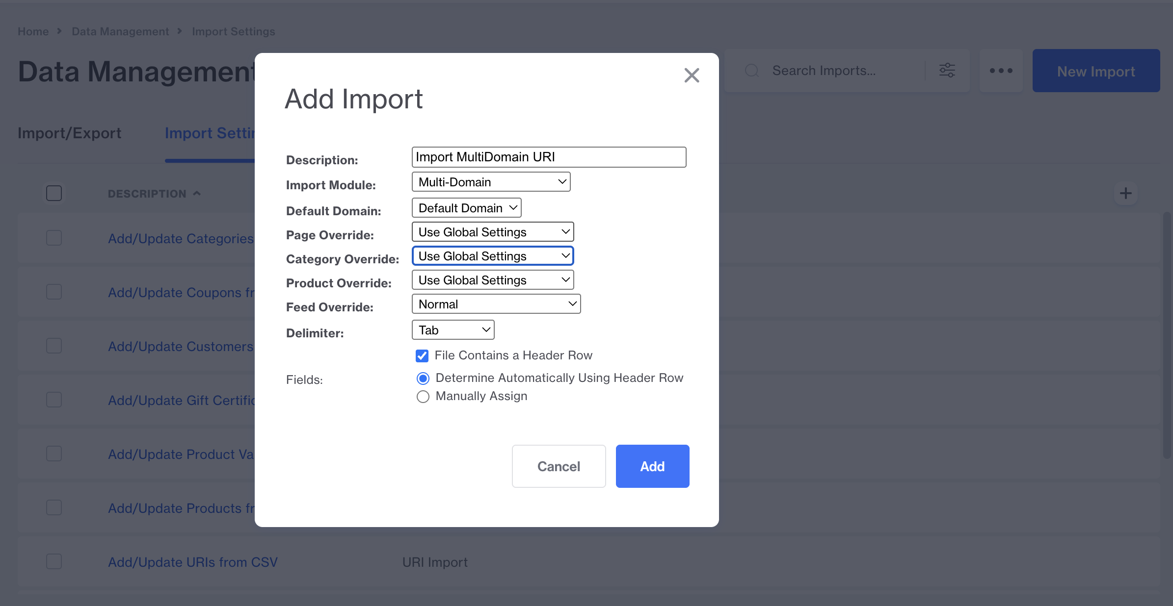Open the Import Module dropdown
The height and width of the screenshot is (606, 1173).
(x=491, y=182)
